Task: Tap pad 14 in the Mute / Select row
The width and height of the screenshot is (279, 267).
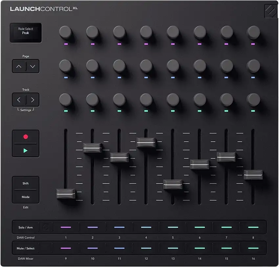Action: (x=200, y=248)
